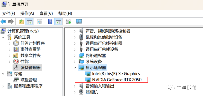Select 设备管理器 in the left tree
Viewport: 203px width, 96px height.
[30, 68]
